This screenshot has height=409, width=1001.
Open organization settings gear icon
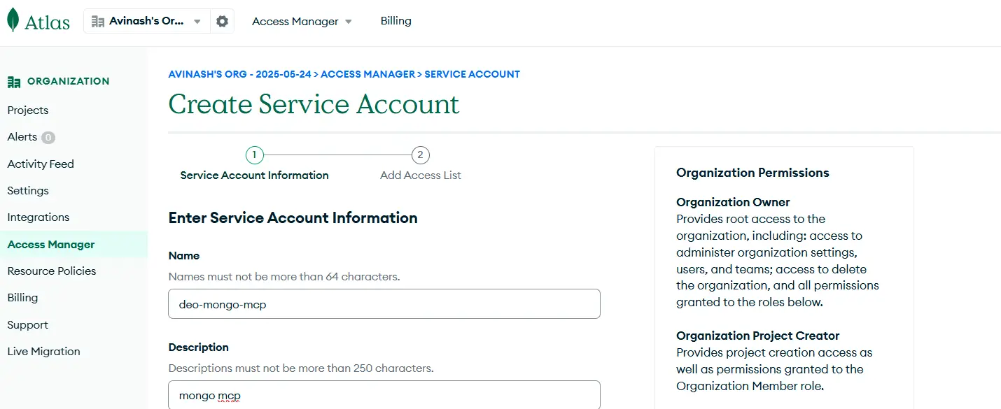(222, 22)
